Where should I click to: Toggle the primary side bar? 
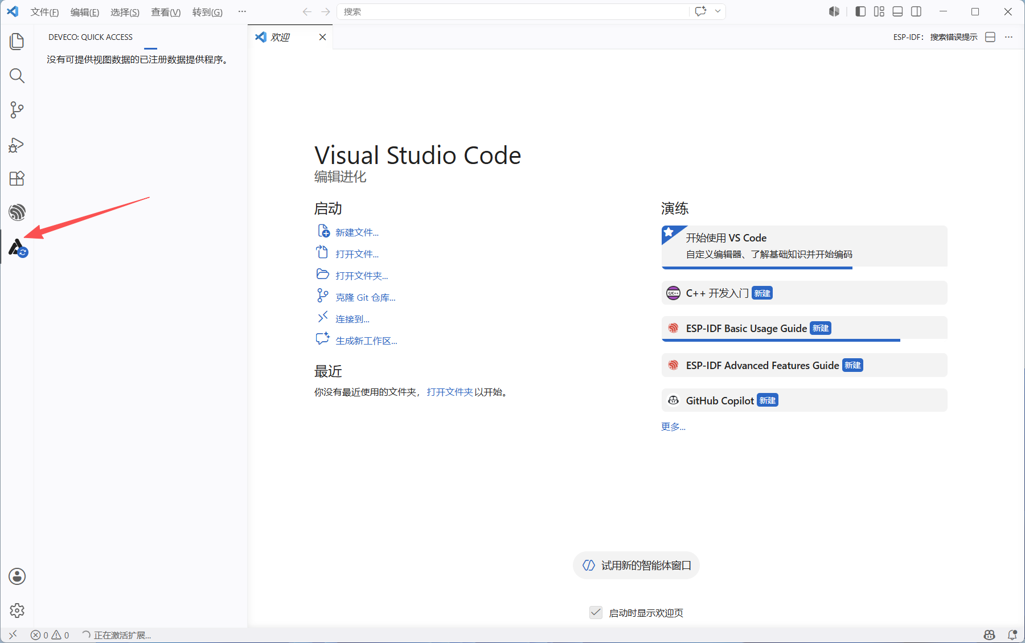pos(860,11)
